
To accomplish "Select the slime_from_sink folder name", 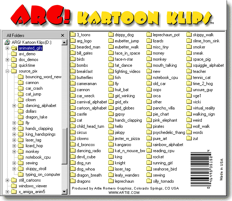I will point(206,41).
